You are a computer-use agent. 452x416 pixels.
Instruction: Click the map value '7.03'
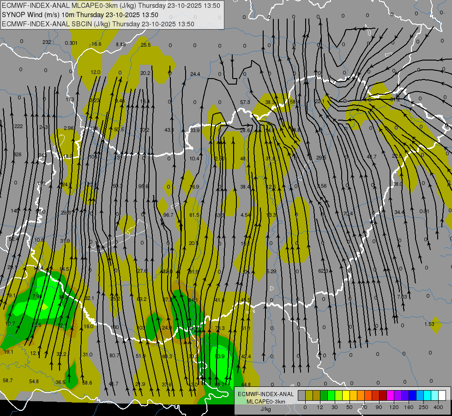[402, 297]
